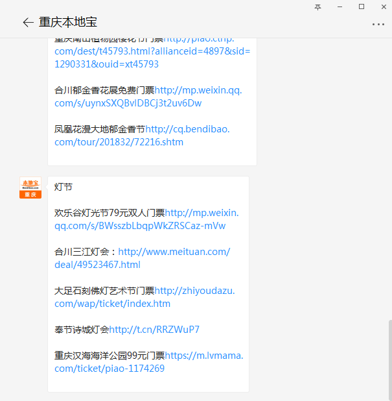Open 合川郁金香花展 mp.weixin.qq.com link
Image resolution: width=392 pixels, height=401 pixels.
[148, 97]
